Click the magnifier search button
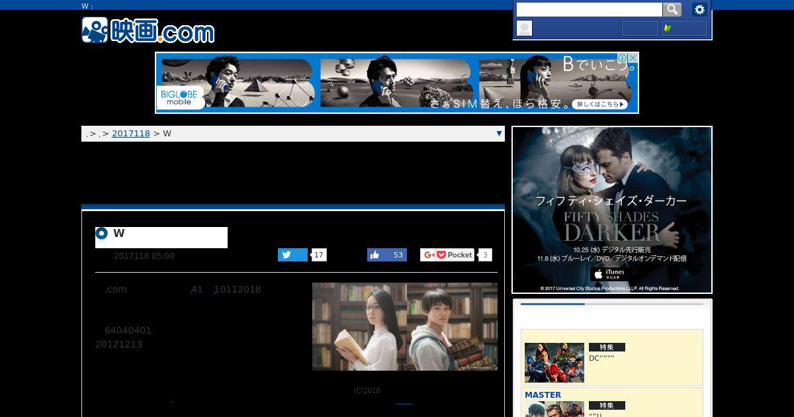The image size is (794, 417). tap(672, 9)
